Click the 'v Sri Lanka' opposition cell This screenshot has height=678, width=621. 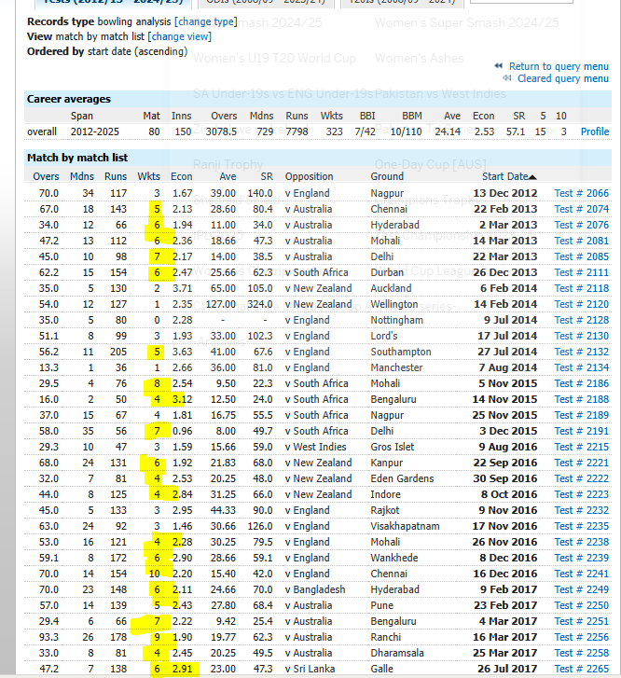[310, 669]
